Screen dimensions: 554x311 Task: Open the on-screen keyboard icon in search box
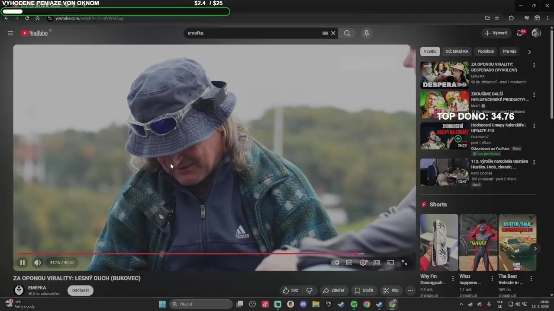325,33
